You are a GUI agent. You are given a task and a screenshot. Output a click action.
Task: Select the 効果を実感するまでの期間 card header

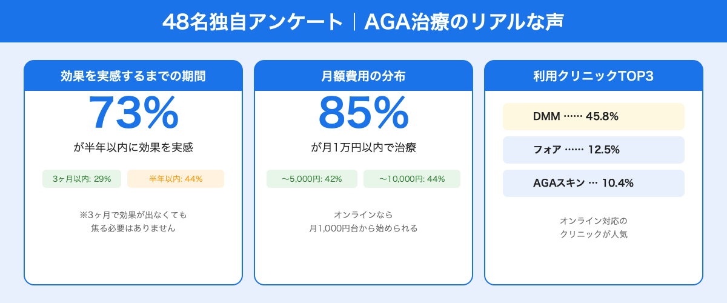pos(133,76)
